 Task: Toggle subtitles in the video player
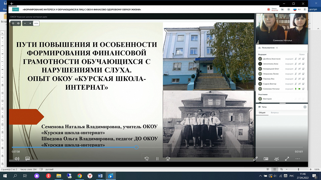[x=27, y=158]
